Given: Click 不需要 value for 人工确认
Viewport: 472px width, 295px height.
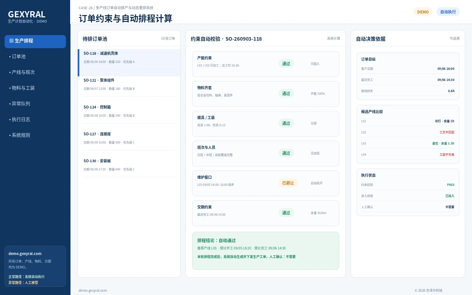Looking at the screenshot, I should pos(450,207).
